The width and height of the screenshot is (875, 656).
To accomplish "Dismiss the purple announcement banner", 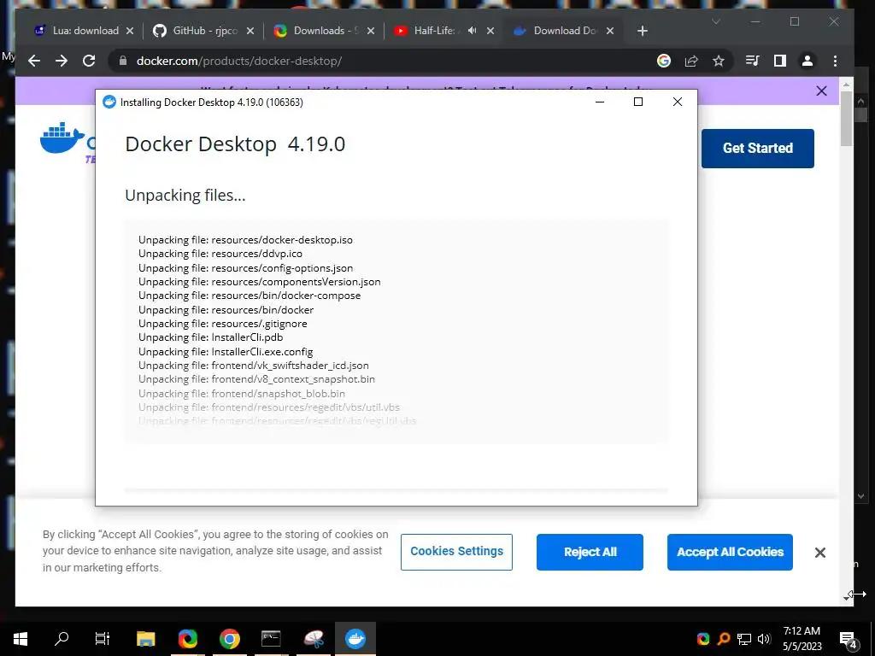I will (821, 91).
